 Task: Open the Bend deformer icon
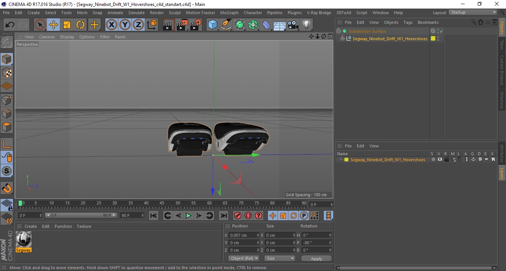pos(266,25)
